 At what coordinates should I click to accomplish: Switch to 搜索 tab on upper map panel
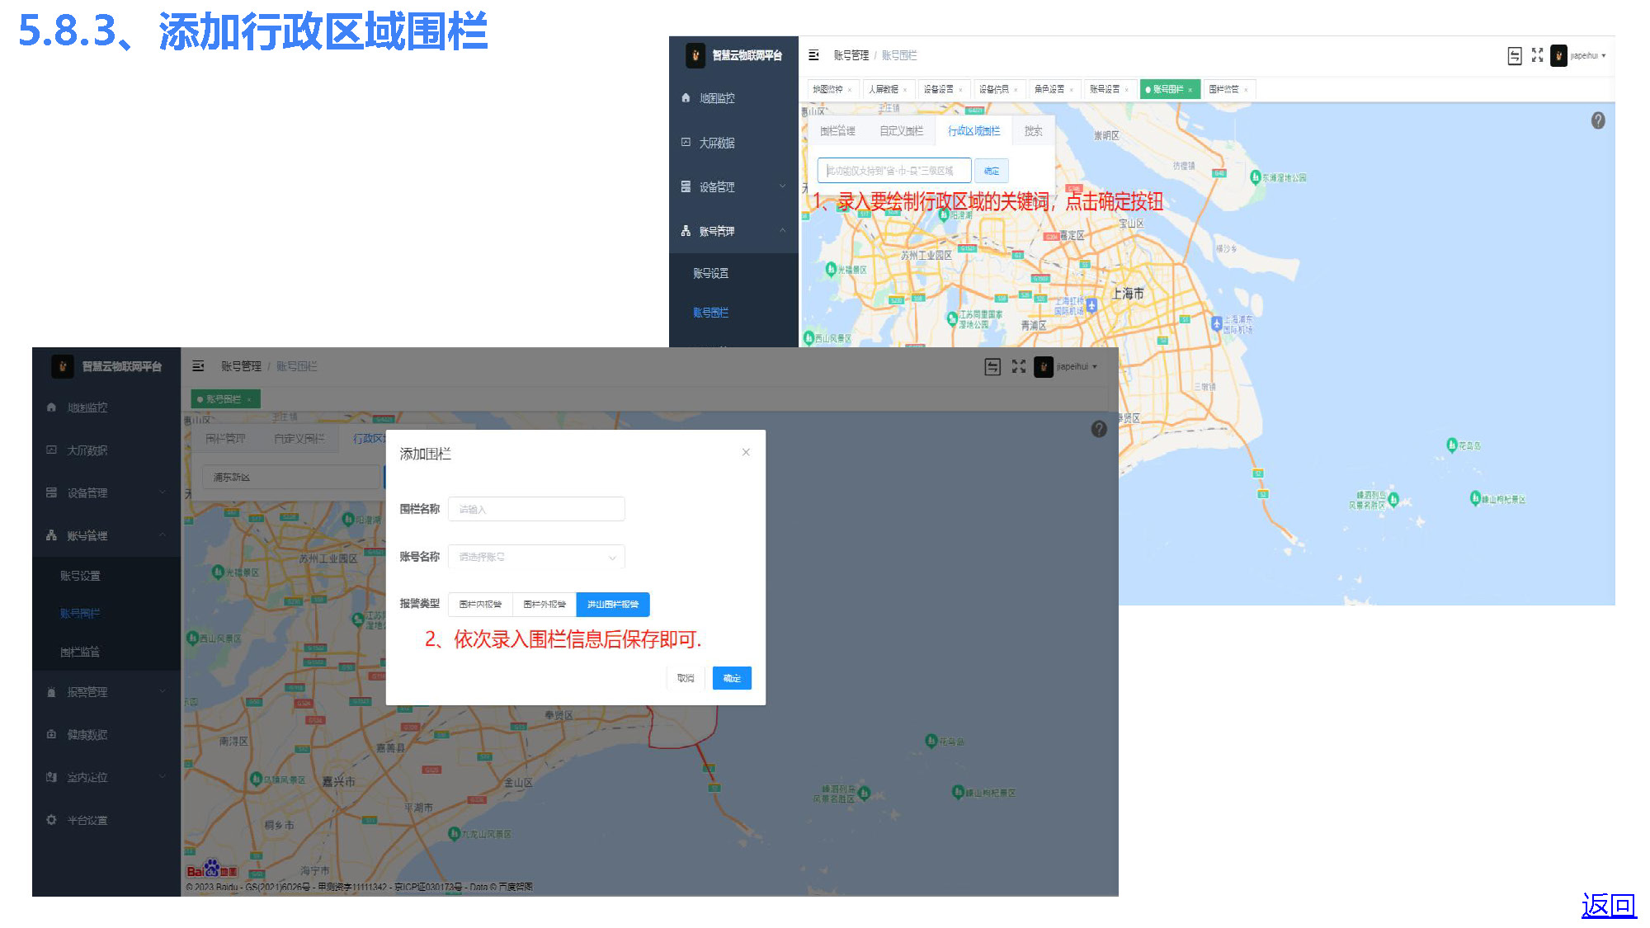[1033, 131]
